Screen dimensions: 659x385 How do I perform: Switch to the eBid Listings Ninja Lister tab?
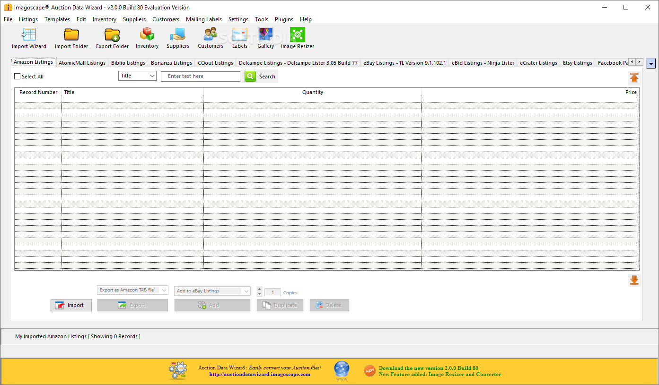pos(483,63)
